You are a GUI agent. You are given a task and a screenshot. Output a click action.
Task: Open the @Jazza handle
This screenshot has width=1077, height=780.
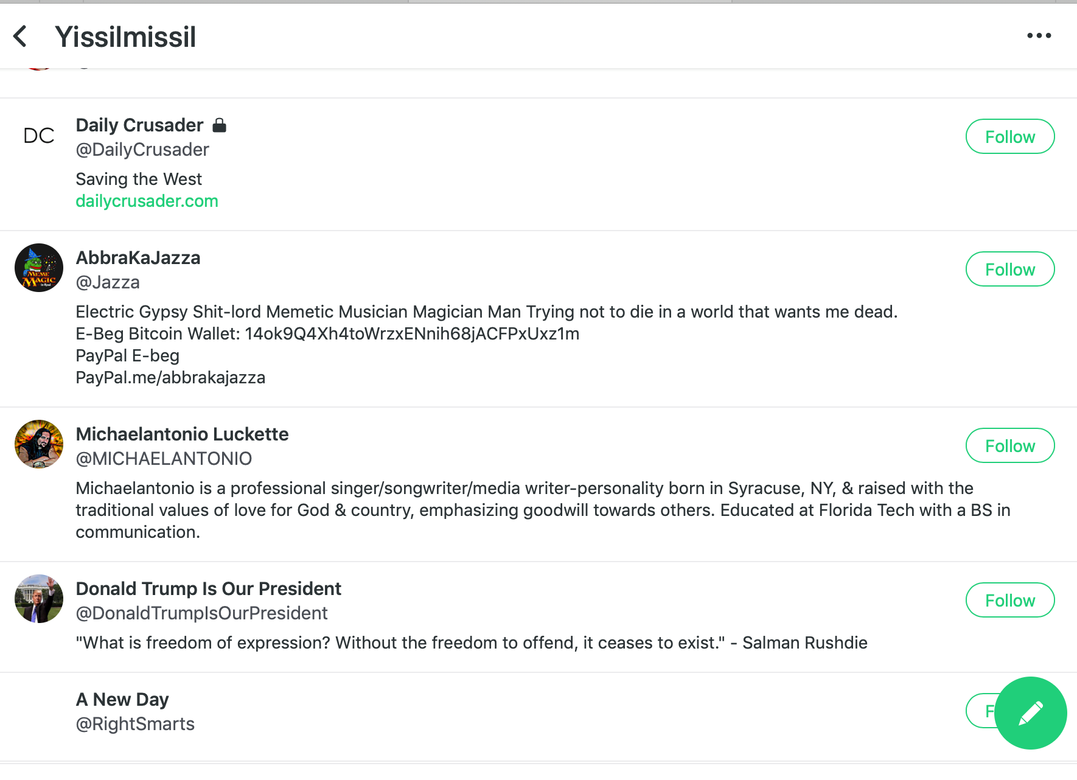[x=108, y=282]
